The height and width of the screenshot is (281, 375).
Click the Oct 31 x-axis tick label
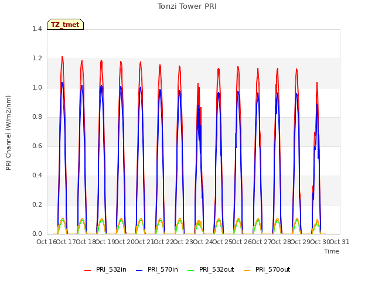[340, 242]
